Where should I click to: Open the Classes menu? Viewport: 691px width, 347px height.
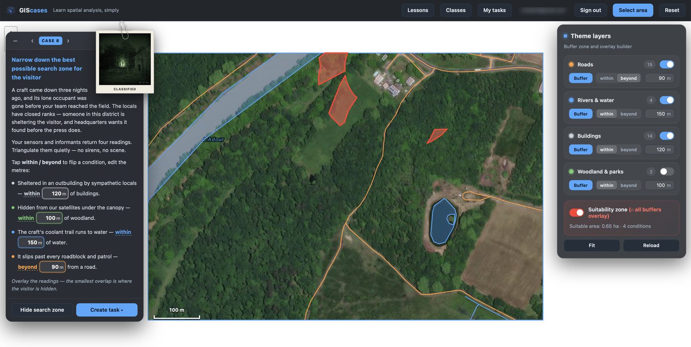[456, 10]
